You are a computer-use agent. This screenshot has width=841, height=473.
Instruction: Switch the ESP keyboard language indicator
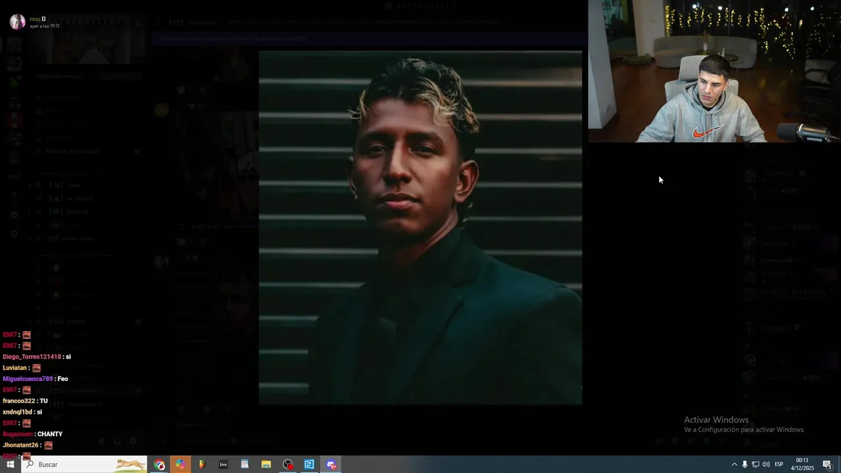click(779, 464)
